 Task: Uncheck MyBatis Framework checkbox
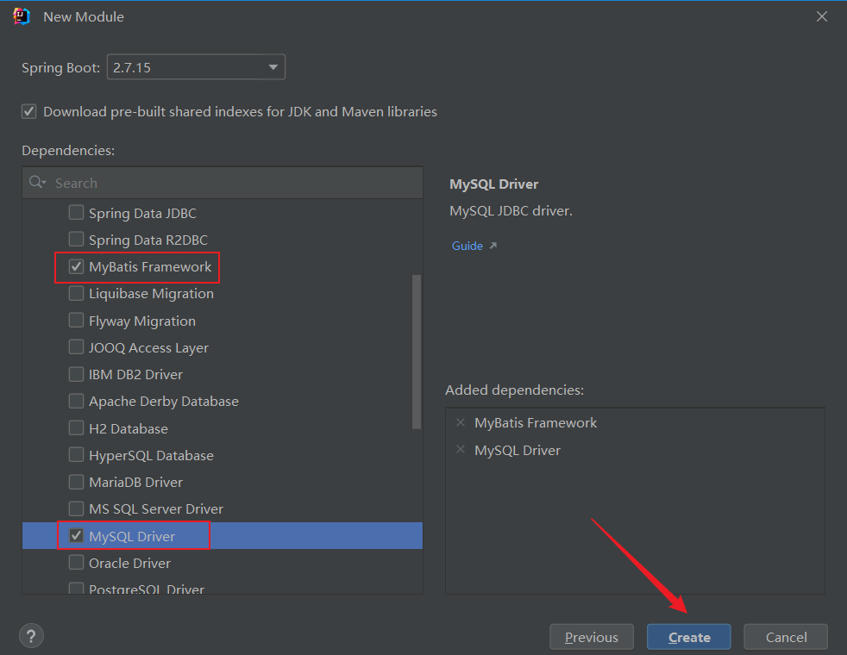[76, 266]
